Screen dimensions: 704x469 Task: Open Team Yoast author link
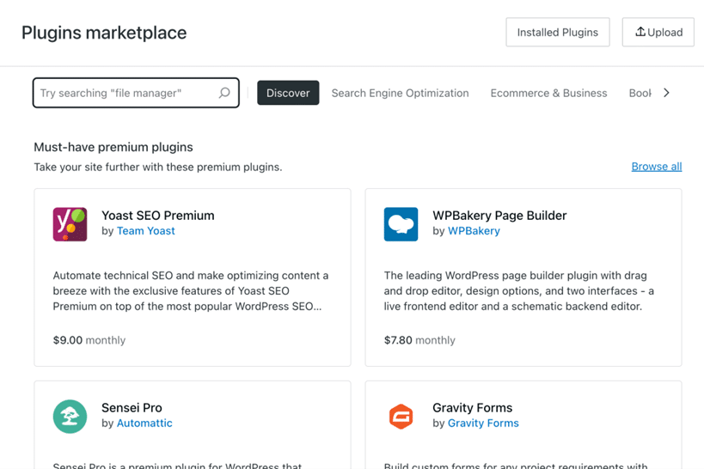[146, 231]
